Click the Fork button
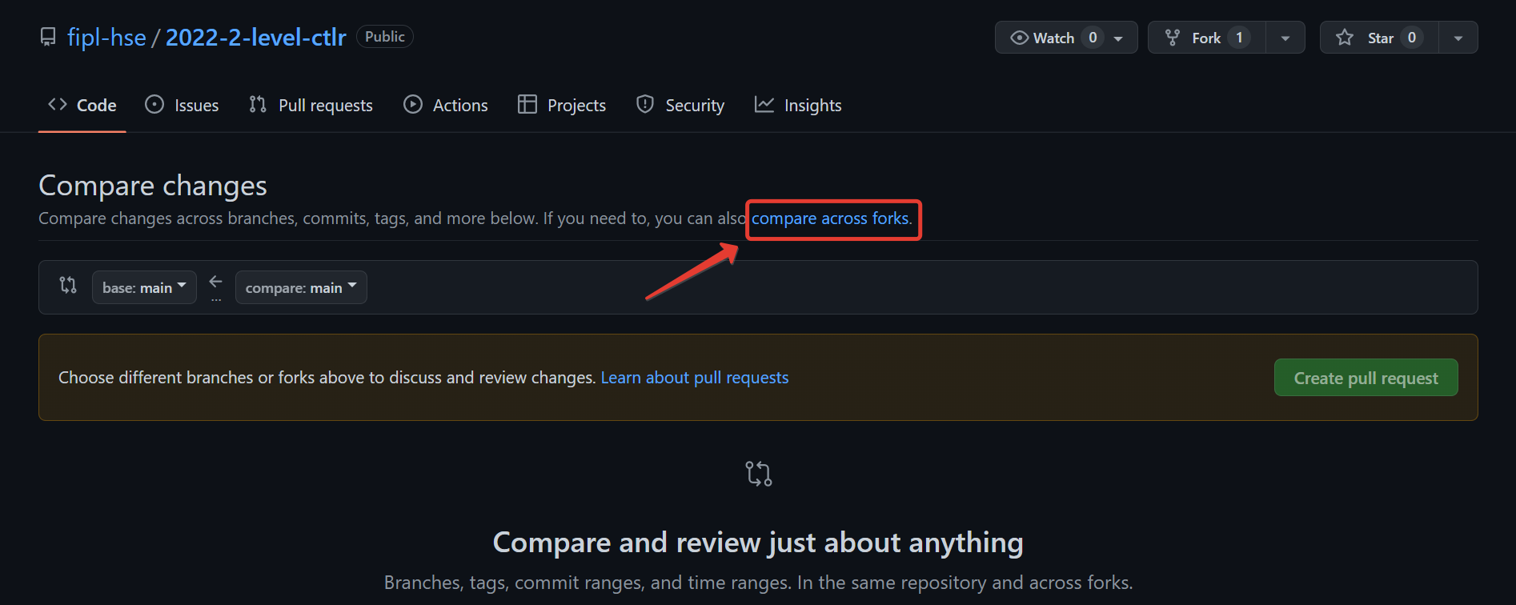 click(1207, 38)
